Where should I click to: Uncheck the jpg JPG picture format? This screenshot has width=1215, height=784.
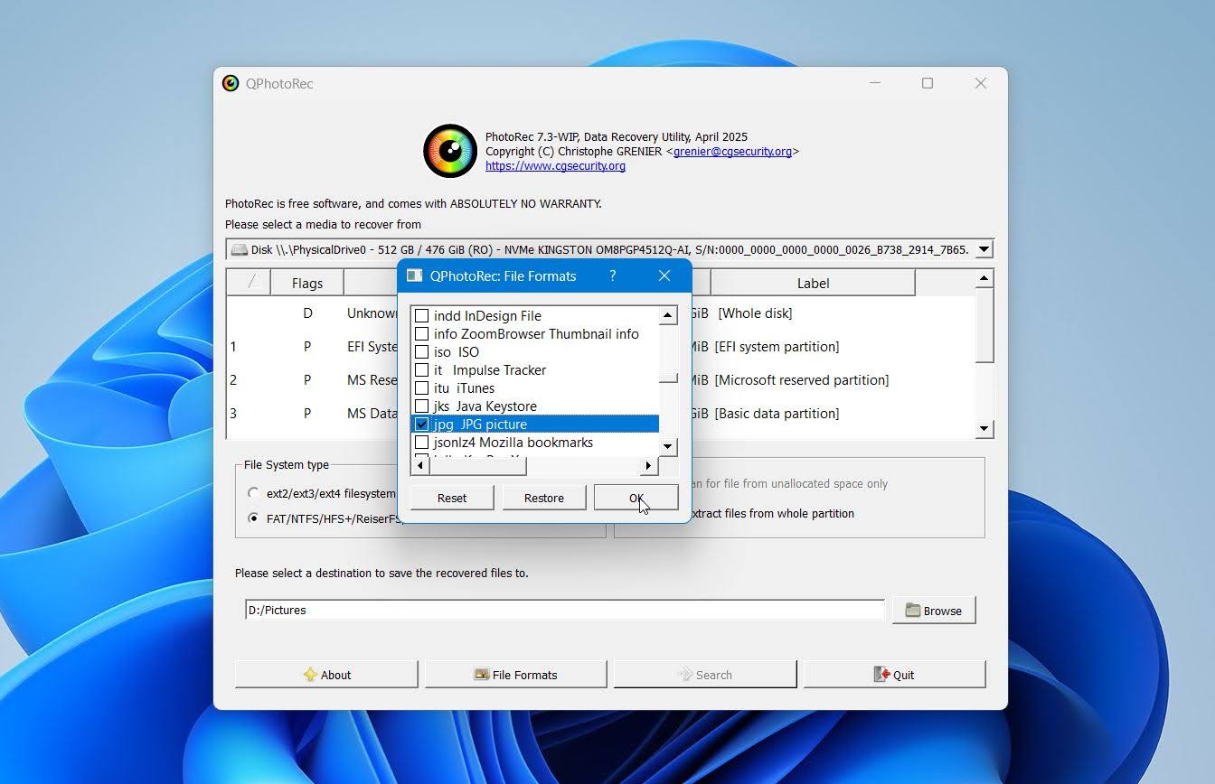coord(421,424)
